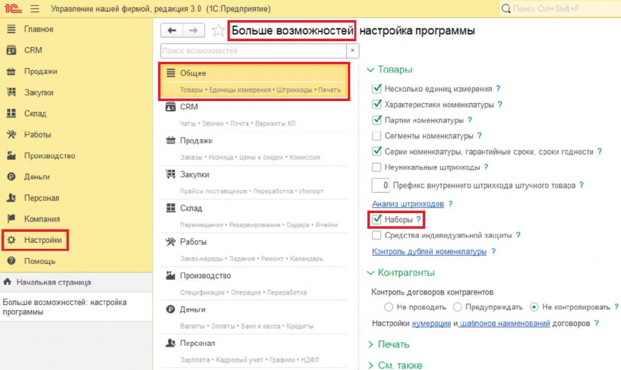Screen dimensions: 621x370
Task: Expand the Печать section
Action: (x=371, y=345)
